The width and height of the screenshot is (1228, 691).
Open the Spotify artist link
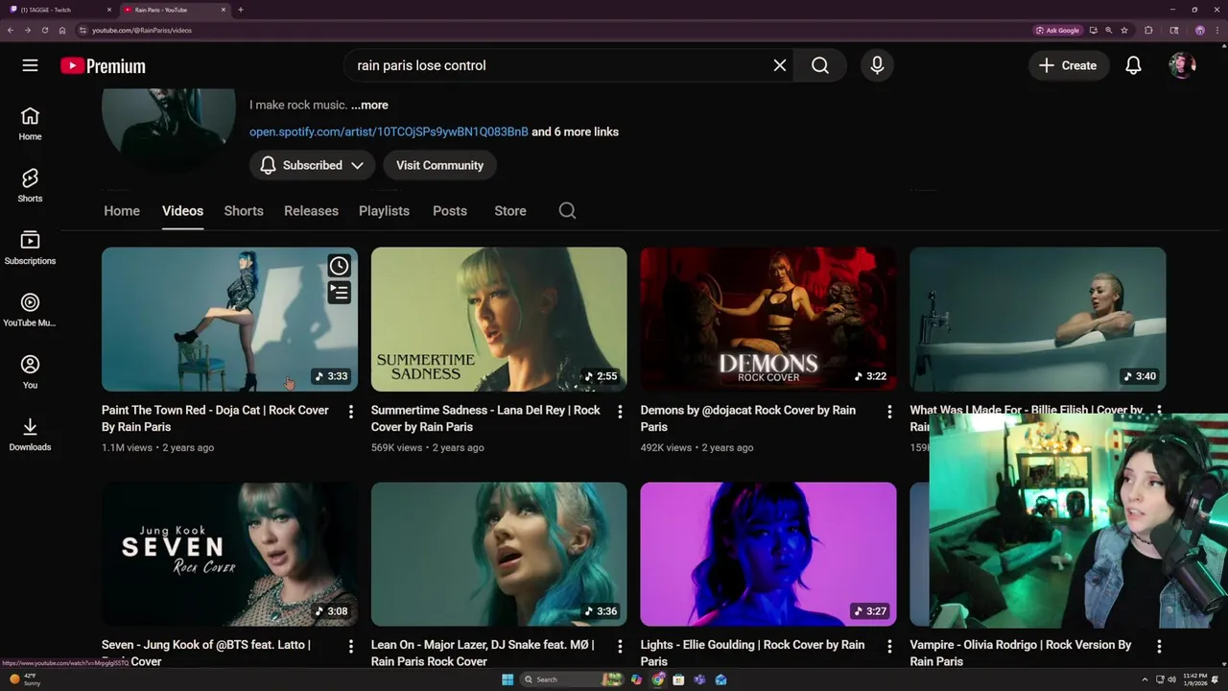pos(389,131)
